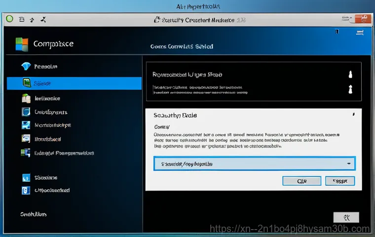Click the blue diamond icon in sidebar
This screenshot has width=375, height=237.
point(26,66)
